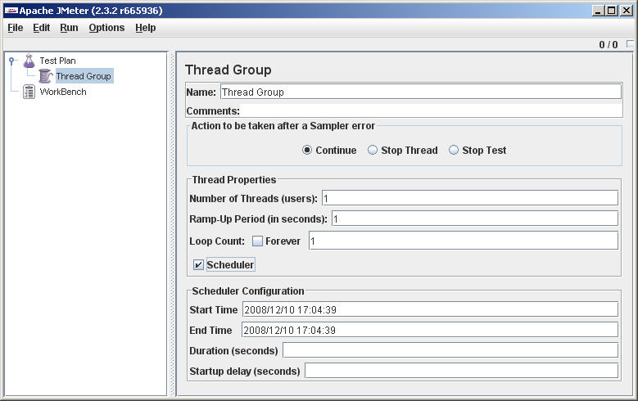Open the Edit menu
This screenshot has height=401, width=638.
[x=42, y=28]
